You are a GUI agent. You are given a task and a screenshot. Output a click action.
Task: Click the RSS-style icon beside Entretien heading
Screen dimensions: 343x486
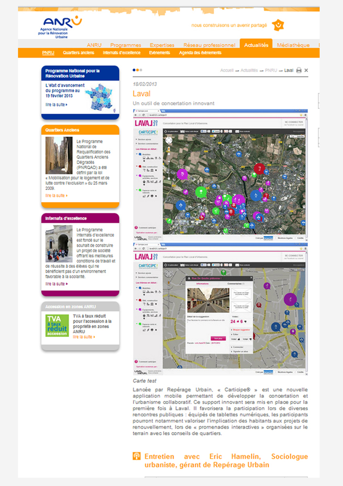pyautogui.click(x=137, y=456)
